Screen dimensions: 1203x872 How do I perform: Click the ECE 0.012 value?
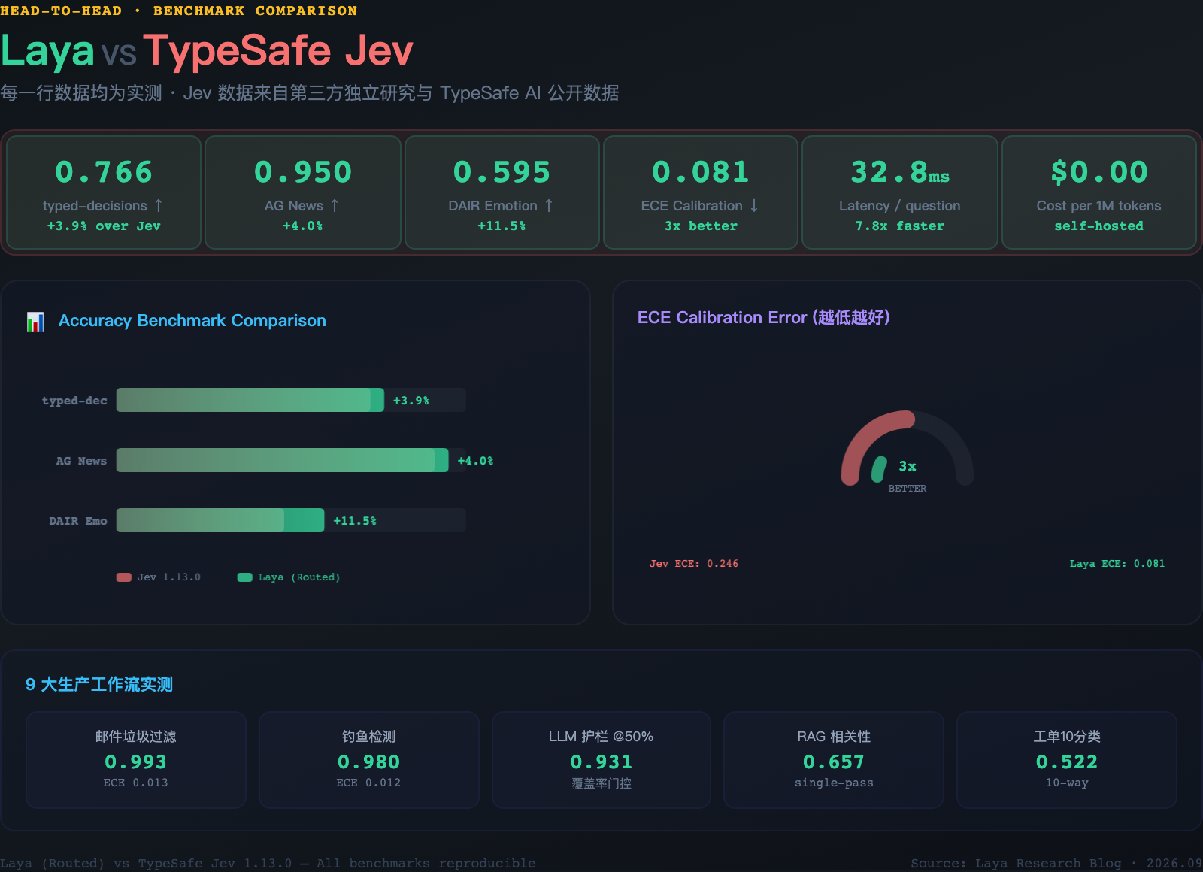(369, 783)
